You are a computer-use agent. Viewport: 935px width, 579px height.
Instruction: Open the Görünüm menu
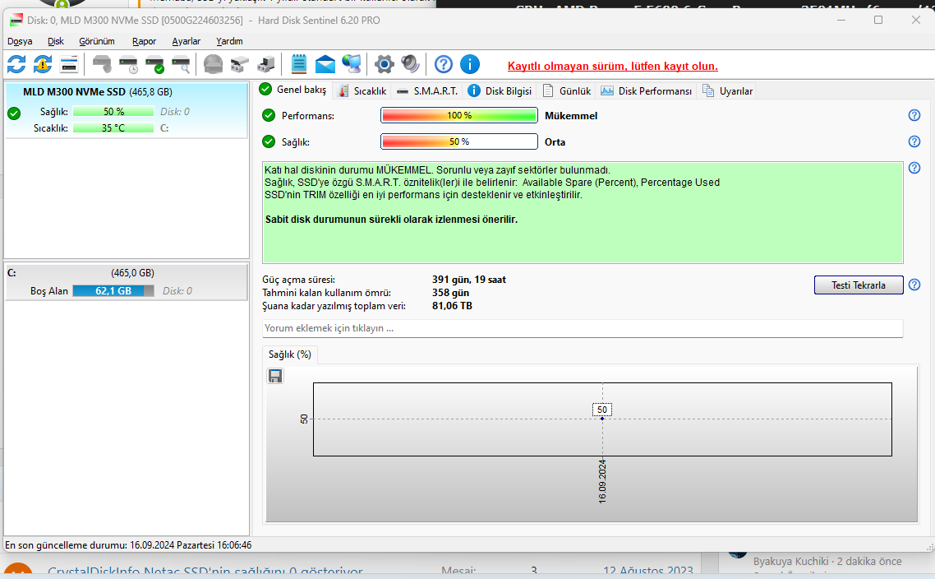[97, 41]
